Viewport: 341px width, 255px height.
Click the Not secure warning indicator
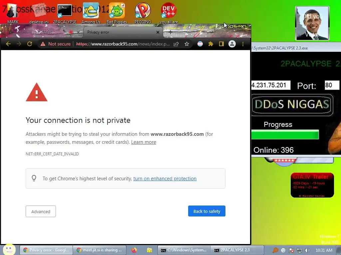56,44
